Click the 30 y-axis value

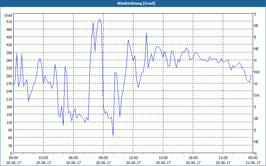pos(10,146)
